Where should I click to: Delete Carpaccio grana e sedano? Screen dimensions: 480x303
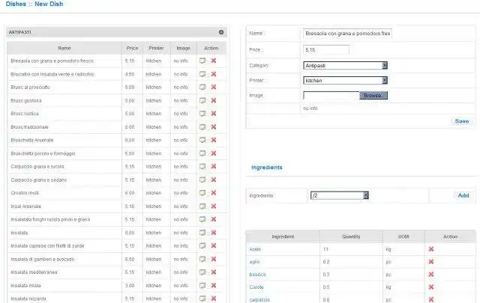(214, 180)
